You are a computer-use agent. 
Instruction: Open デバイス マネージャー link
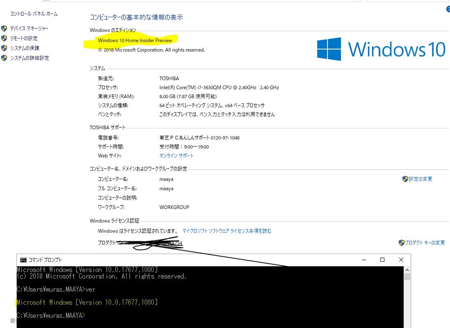29,29
